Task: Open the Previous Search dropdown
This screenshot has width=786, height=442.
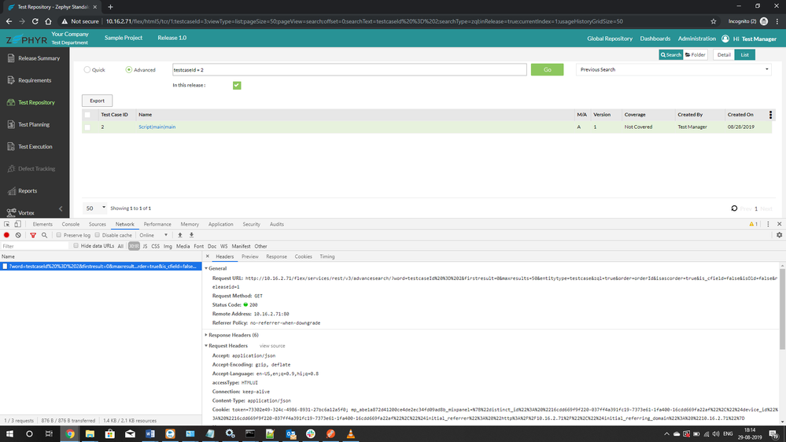Action: (673, 70)
